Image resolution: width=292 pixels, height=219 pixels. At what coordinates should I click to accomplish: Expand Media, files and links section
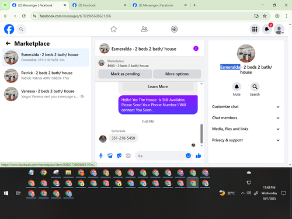pos(246,129)
